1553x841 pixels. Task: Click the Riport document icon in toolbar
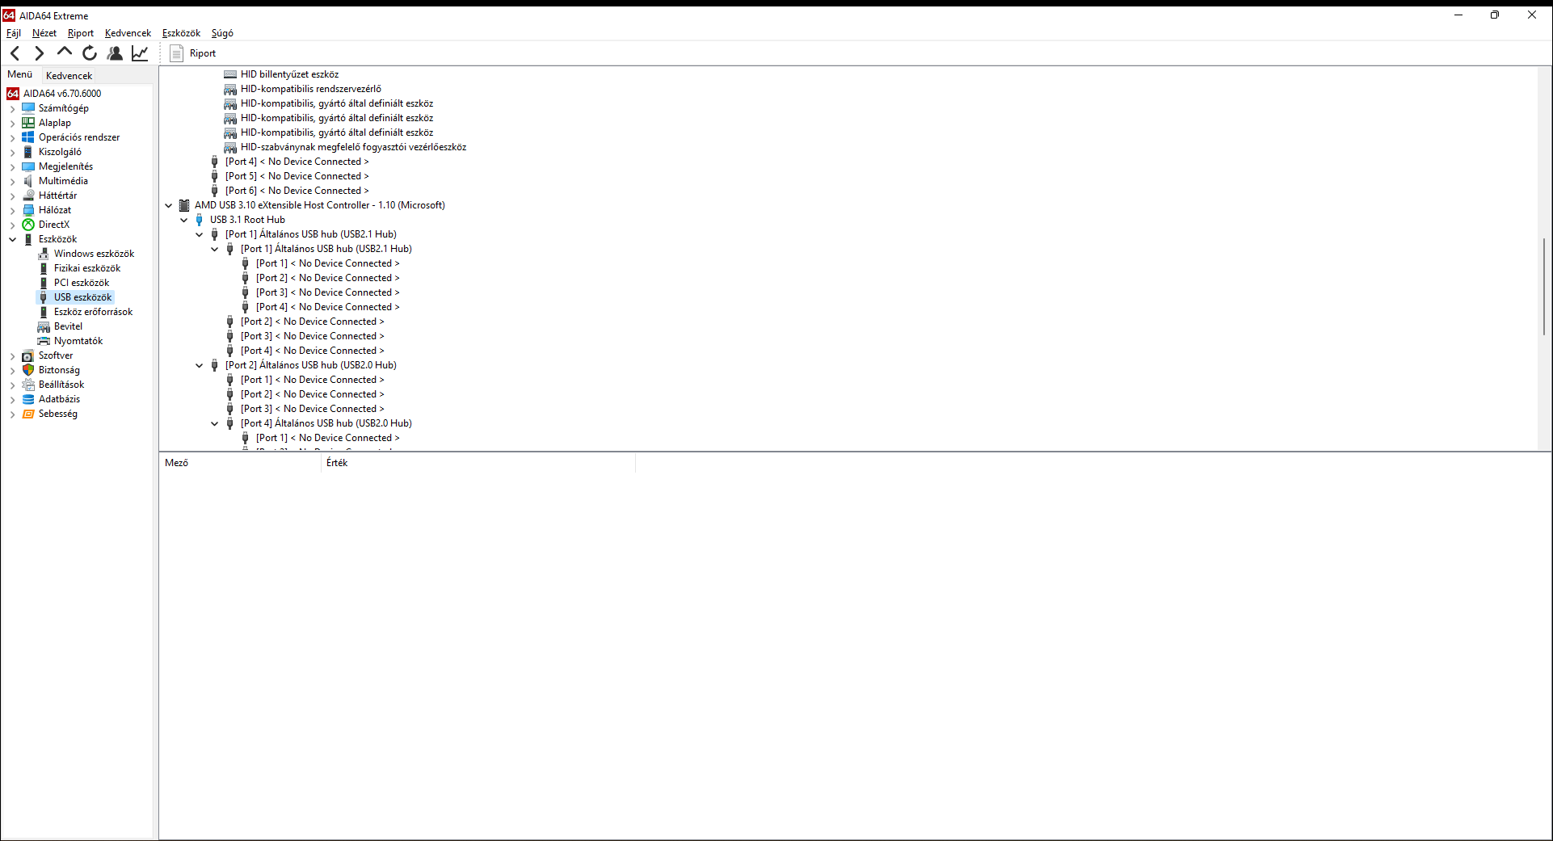click(x=176, y=53)
